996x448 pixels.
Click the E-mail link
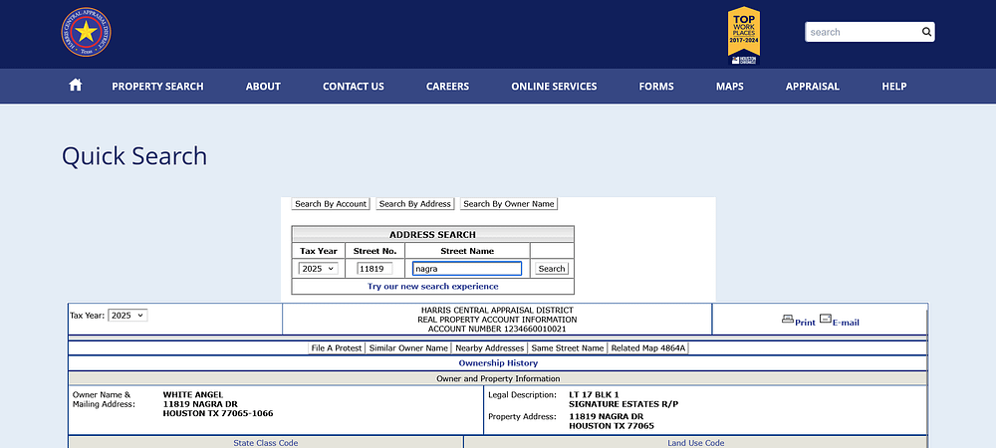click(x=846, y=323)
